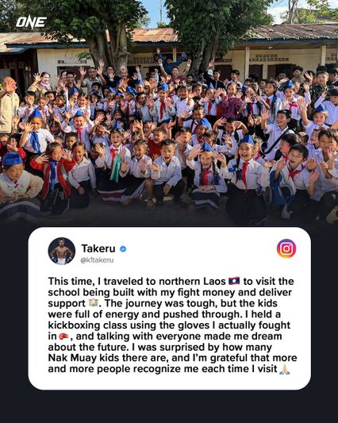
Task: Click the folded hands emoji
Action: click(284, 369)
